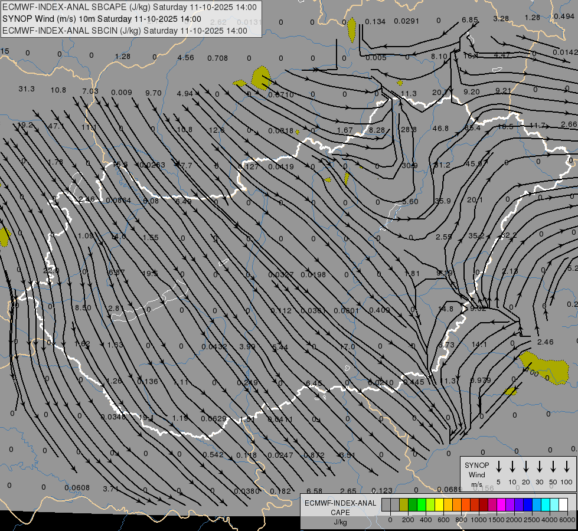Click the J/kg unit label in legend

(x=340, y=522)
